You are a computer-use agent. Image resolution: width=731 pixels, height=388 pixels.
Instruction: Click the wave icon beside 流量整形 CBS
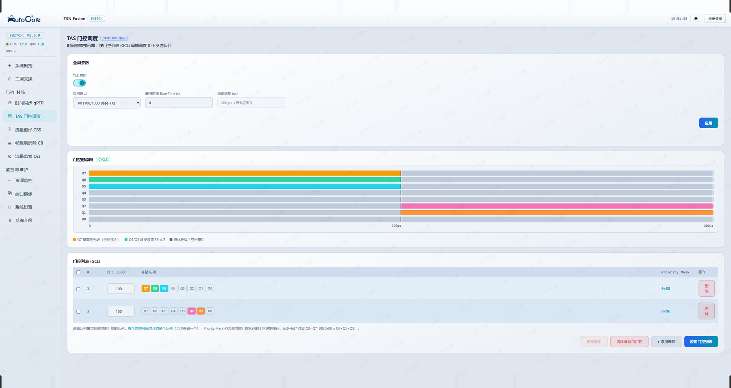point(10,129)
